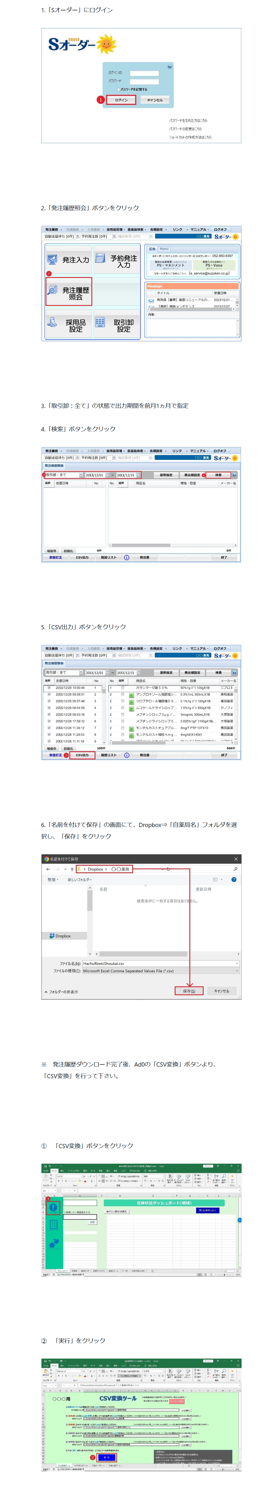
Task: Open 20XX/12/31 end date dropdown in step 4
Action: [138, 475]
